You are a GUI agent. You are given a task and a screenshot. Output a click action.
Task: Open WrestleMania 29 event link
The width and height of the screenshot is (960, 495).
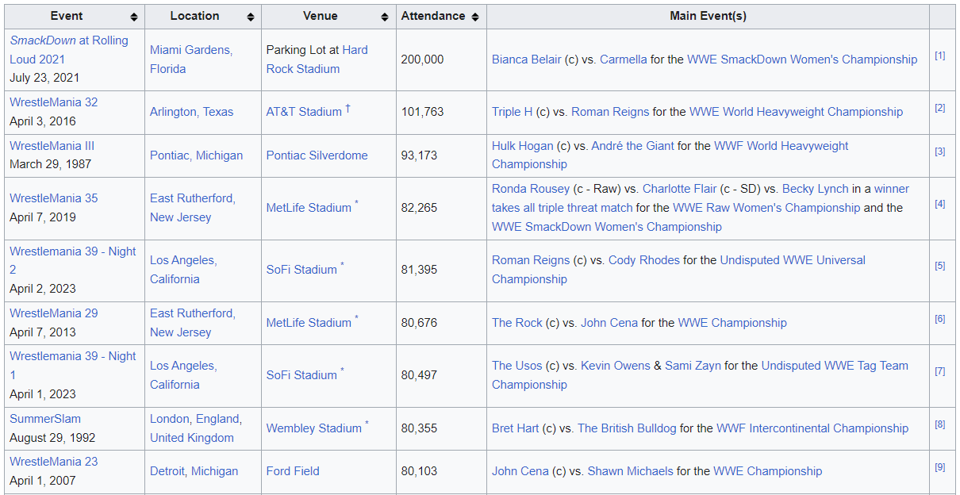(x=54, y=313)
